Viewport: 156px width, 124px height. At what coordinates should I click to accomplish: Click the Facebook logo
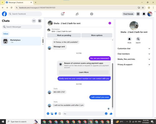(4, 14)
